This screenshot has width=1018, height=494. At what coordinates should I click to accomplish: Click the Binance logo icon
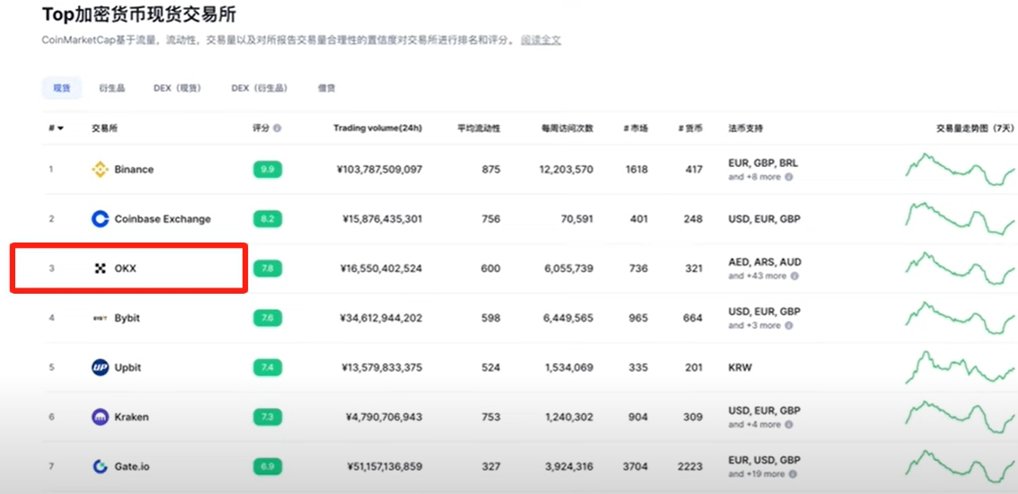point(100,170)
